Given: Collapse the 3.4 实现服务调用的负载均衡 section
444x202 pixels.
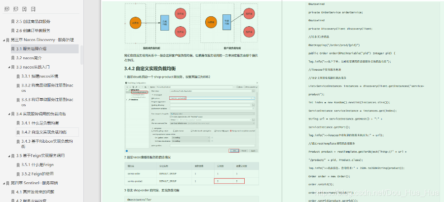Looking at the screenshot, I should point(9,114).
